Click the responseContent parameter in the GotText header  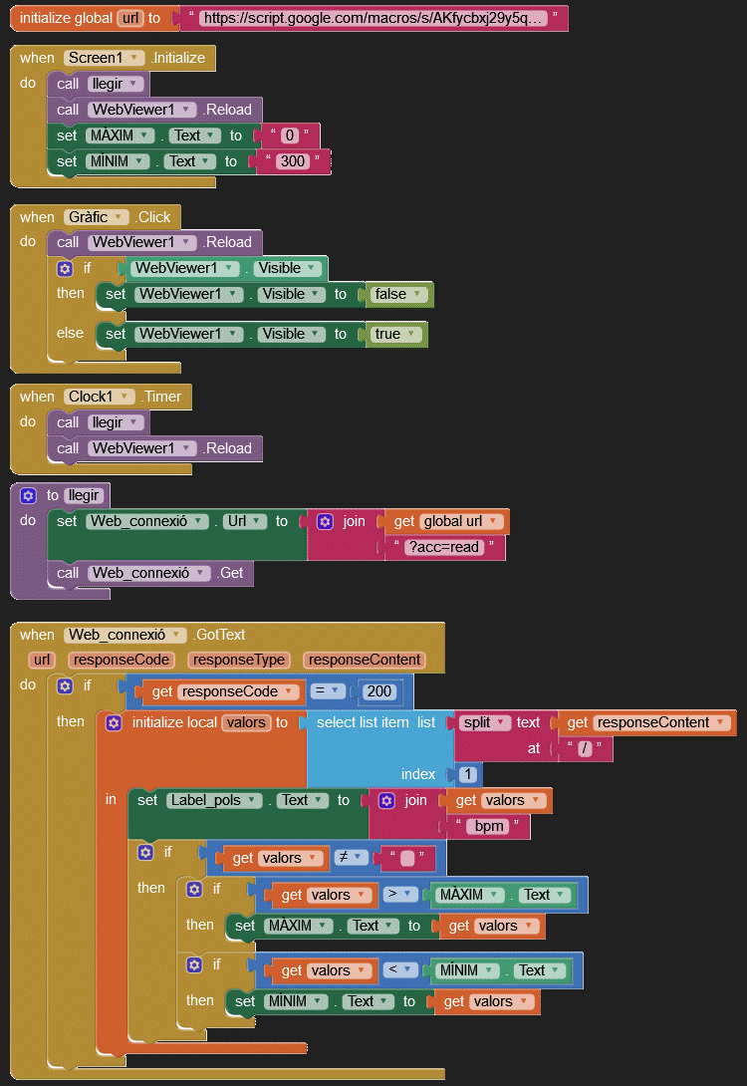point(366,660)
